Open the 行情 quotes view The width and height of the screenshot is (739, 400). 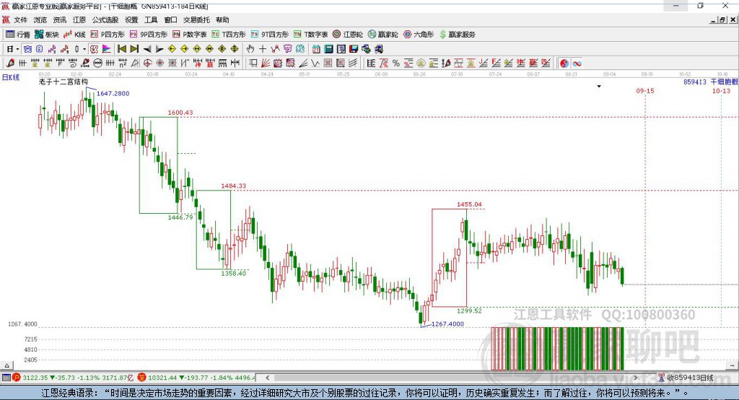(18, 35)
